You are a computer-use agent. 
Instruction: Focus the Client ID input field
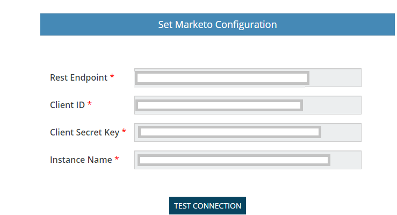pyautogui.click(x=248, y=105)
